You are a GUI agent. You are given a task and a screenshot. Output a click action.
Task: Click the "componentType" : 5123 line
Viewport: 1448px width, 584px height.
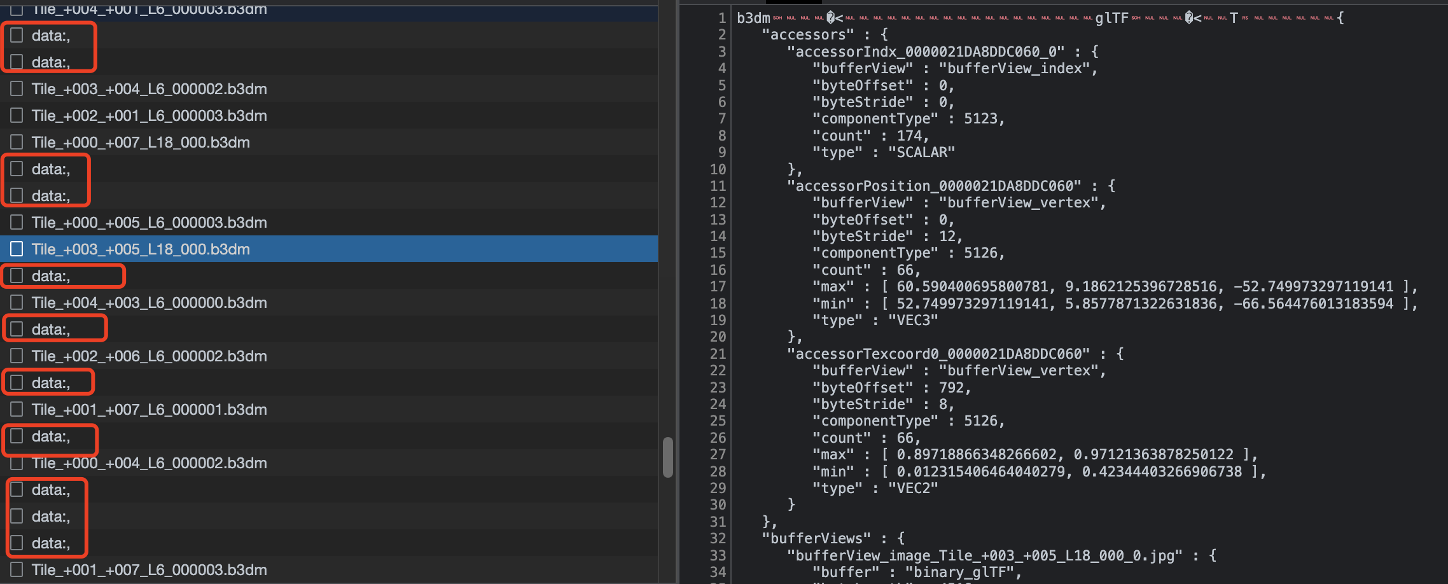click(908, 118)
